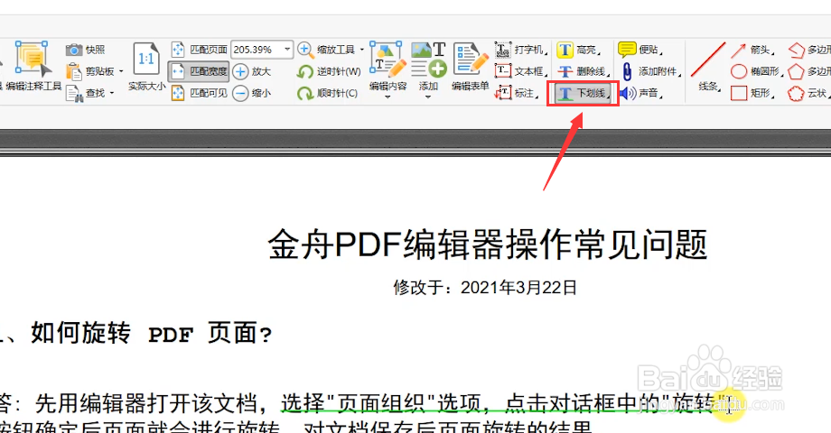This screenshot has height=433, width=831.
Task: Rotate page with 顺时针(C) clockwise
Action: (x=328, y=94)
